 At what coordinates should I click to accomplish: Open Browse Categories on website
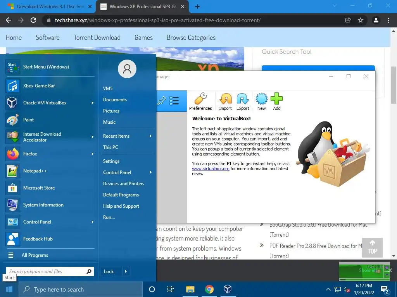191,38
